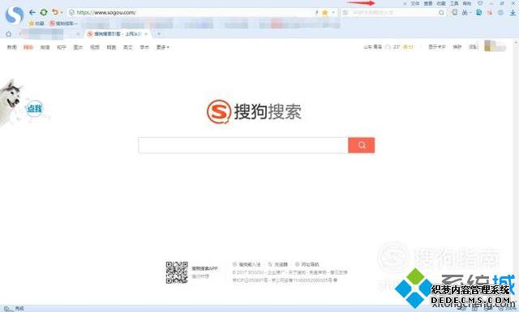
Task: Click the orange undo closed-tab arrow
Action: coord(55,12)
